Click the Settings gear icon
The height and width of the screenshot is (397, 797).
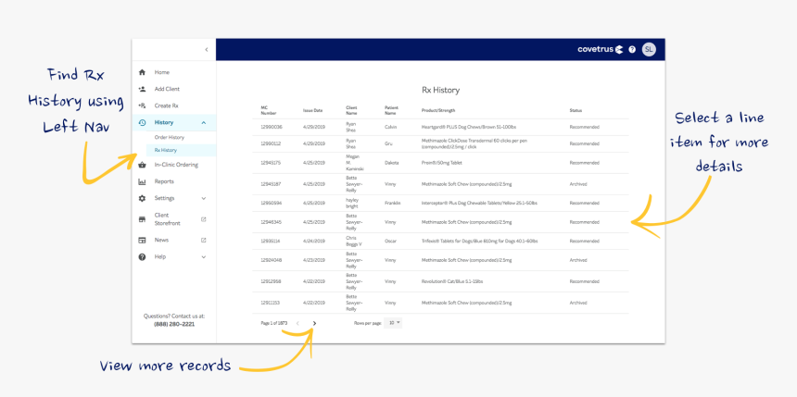click(142, 198)
